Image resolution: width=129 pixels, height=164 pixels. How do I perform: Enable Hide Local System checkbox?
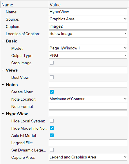tap(52, 121)
